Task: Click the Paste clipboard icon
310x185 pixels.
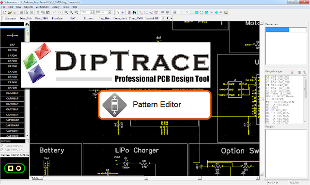Action: pos(47,12)
